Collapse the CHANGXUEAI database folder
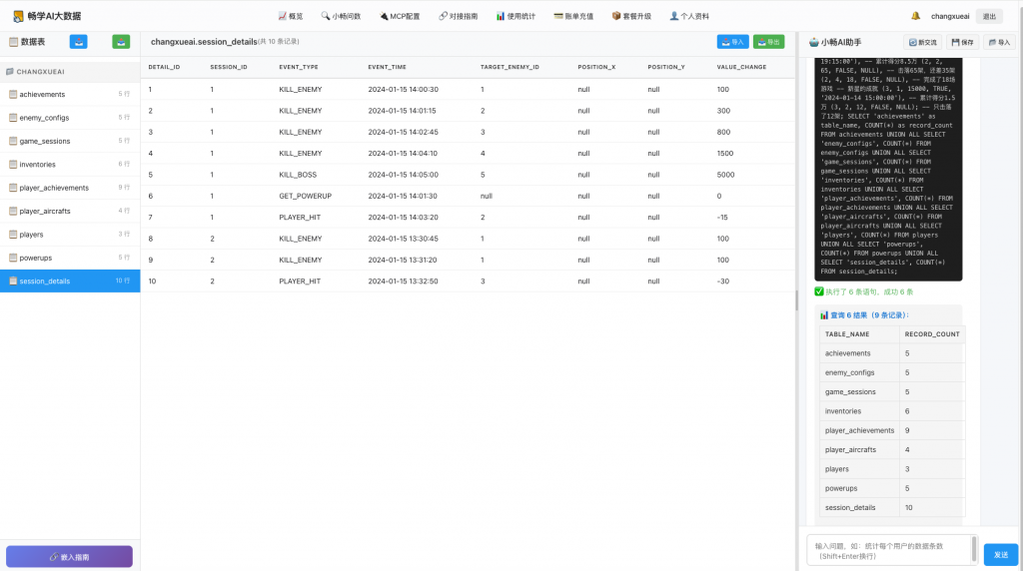1023x571 pixels. tap(40, 72)
